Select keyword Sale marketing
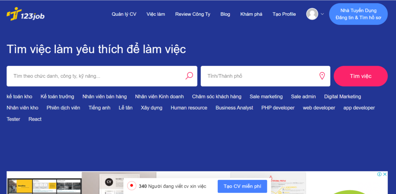The width and height of the screenshot is (396, 194). pos(266,97)
